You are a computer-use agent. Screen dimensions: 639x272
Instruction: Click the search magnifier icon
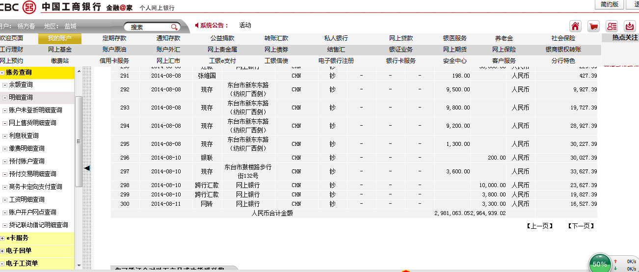coord(174,27)
